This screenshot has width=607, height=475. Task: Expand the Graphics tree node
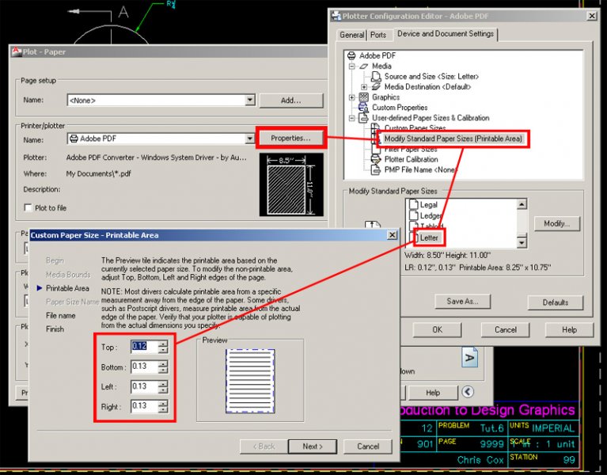351,97
